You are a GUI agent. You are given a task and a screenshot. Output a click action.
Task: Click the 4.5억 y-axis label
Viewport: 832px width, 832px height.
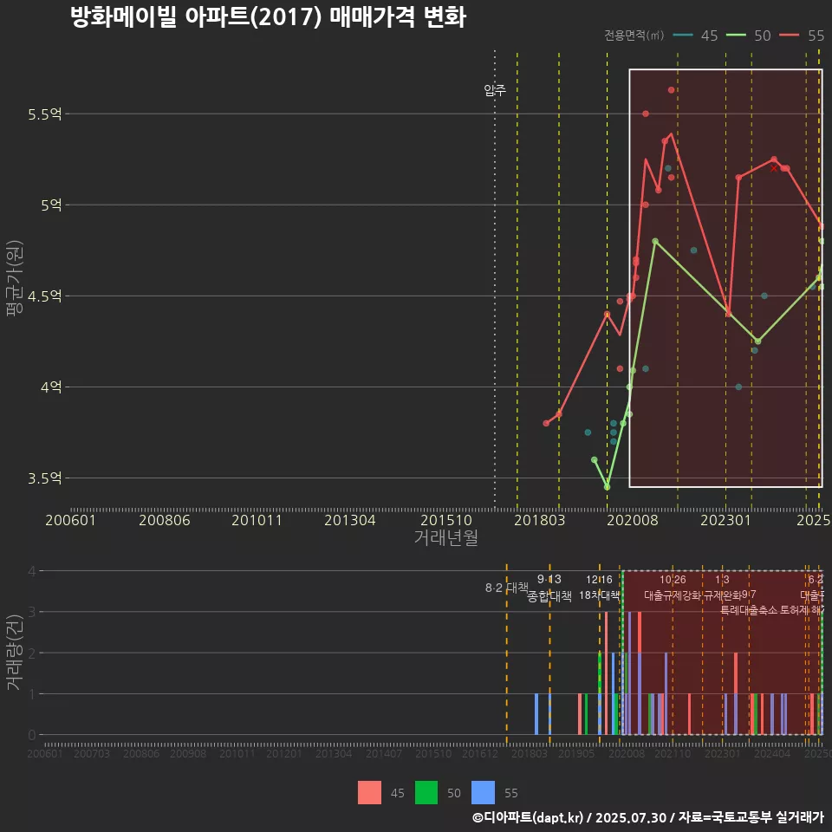click(45, 296)
